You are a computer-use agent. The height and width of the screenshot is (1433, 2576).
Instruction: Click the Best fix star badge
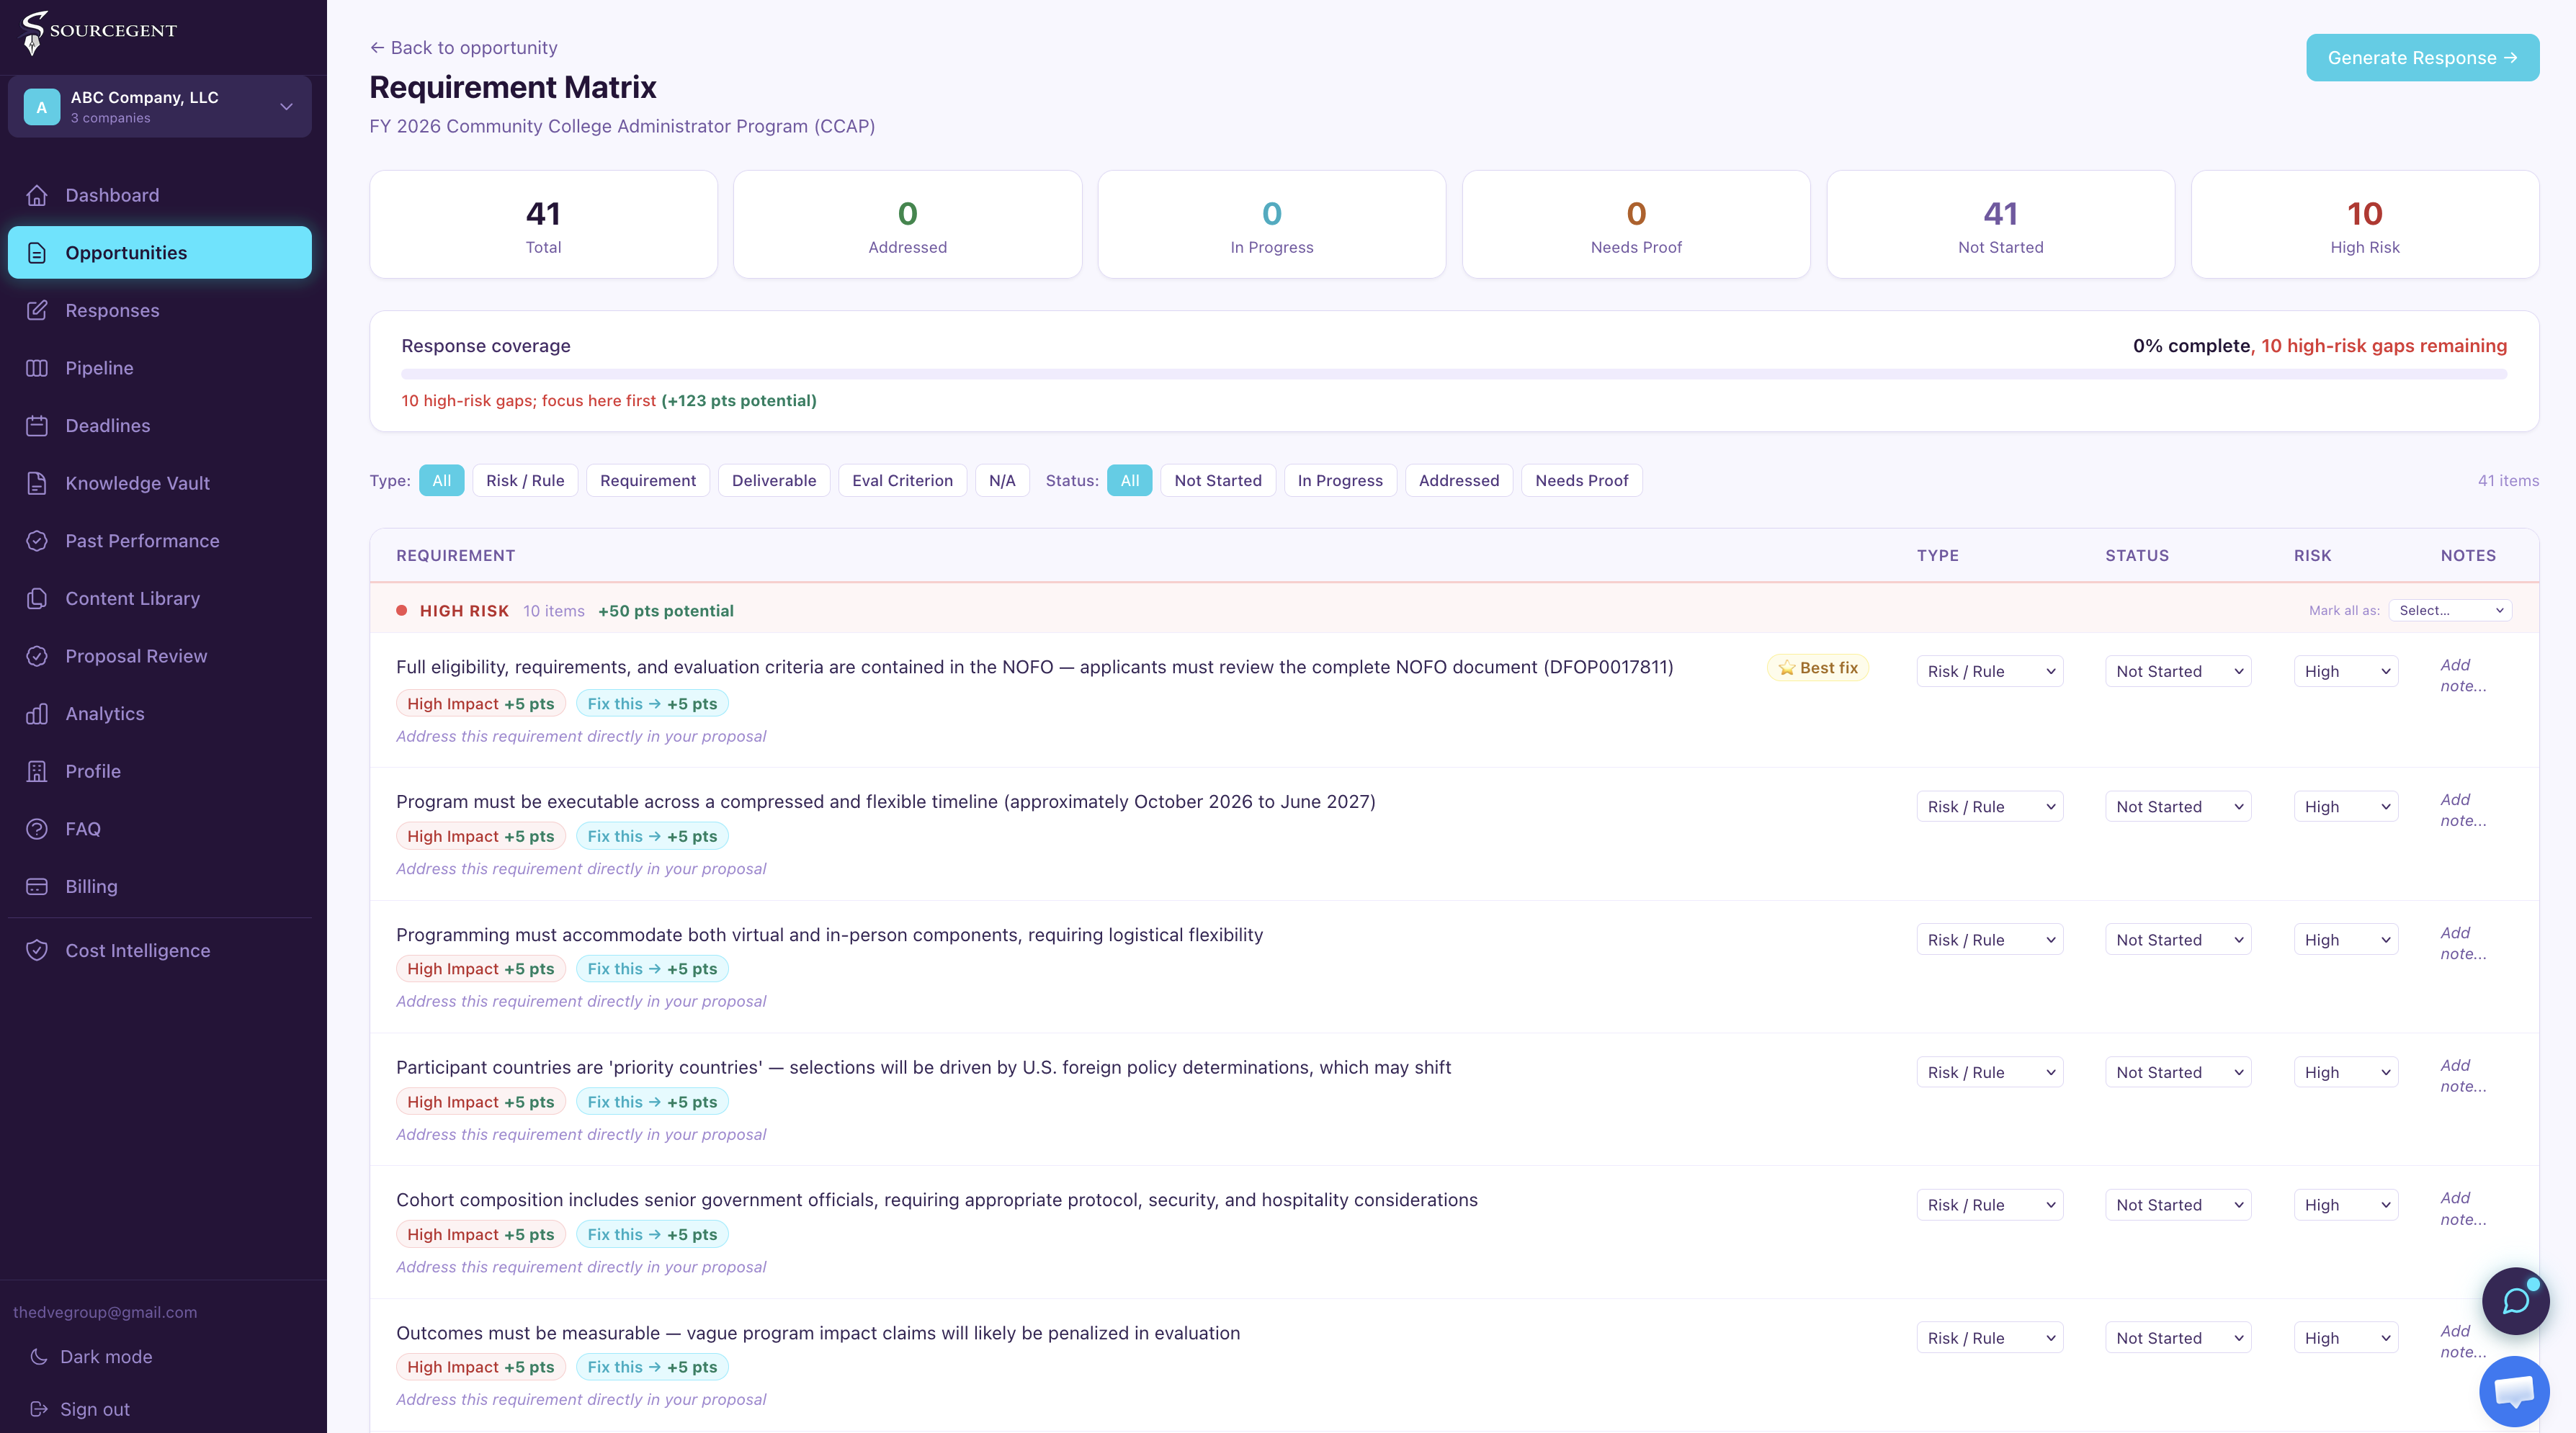[x=1817, y=668]
